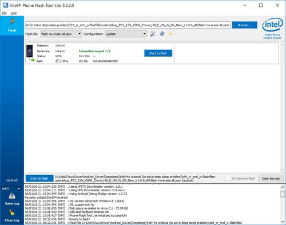Click the Clear devices button
Screen dimensions: 286x225
point(271,179)
